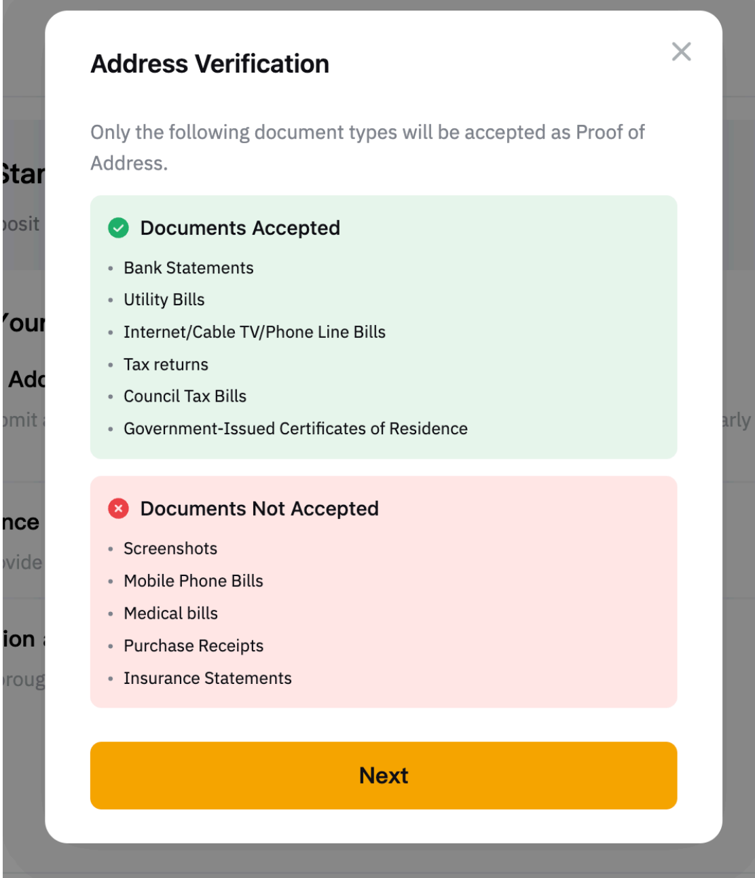Screen dimensions: 755x878
Task: Click Government-Issued Certificates of Residence
Action: click(295, 429)
